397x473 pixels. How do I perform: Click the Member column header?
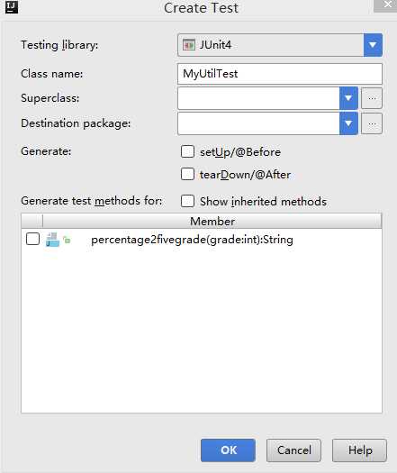(212, 221)
